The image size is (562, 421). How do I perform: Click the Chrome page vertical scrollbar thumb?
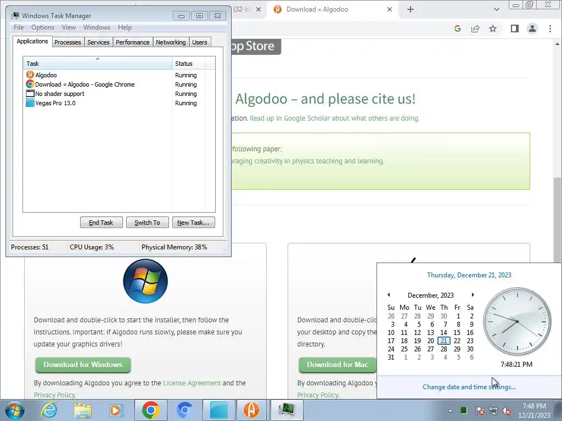(x=558, y=220)
